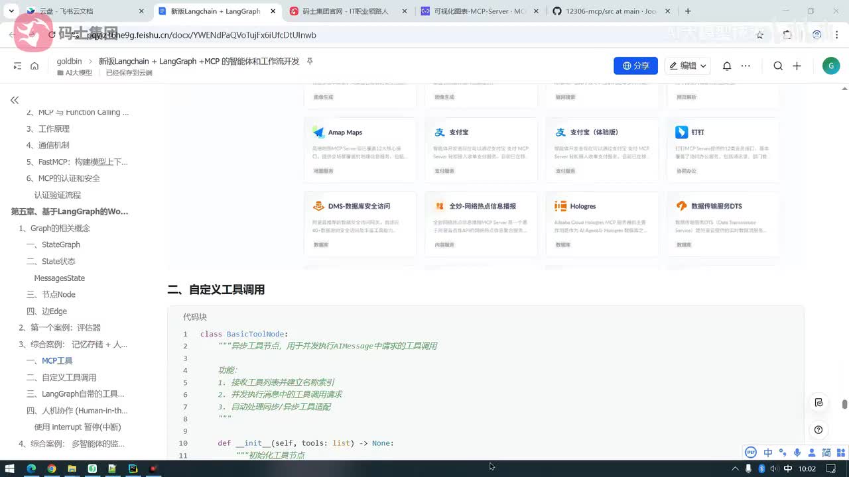The width and height of the screenshot is (849, 477).
Task: Close the 新版Langchain + LangGraph tab
Action: pos(273,11)
